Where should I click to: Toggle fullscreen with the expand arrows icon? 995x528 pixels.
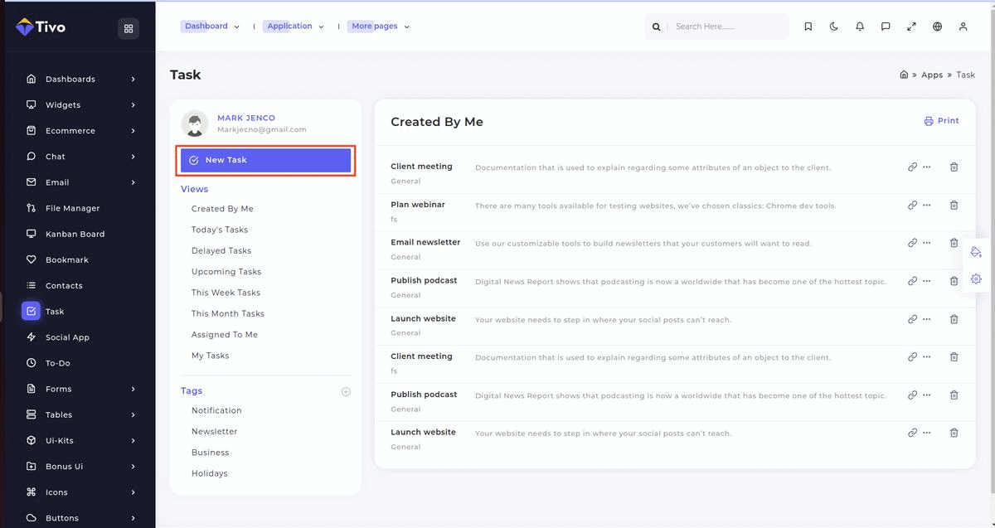tap(911, 27)
